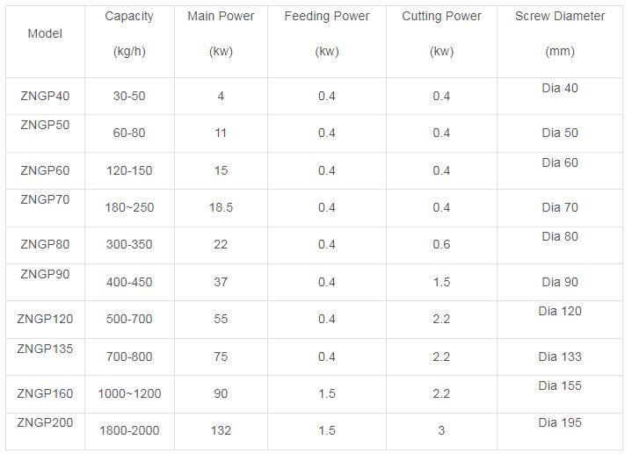Select the Cutting Power (kw) header
Viewport: 632px width, 454px height.
441,33
